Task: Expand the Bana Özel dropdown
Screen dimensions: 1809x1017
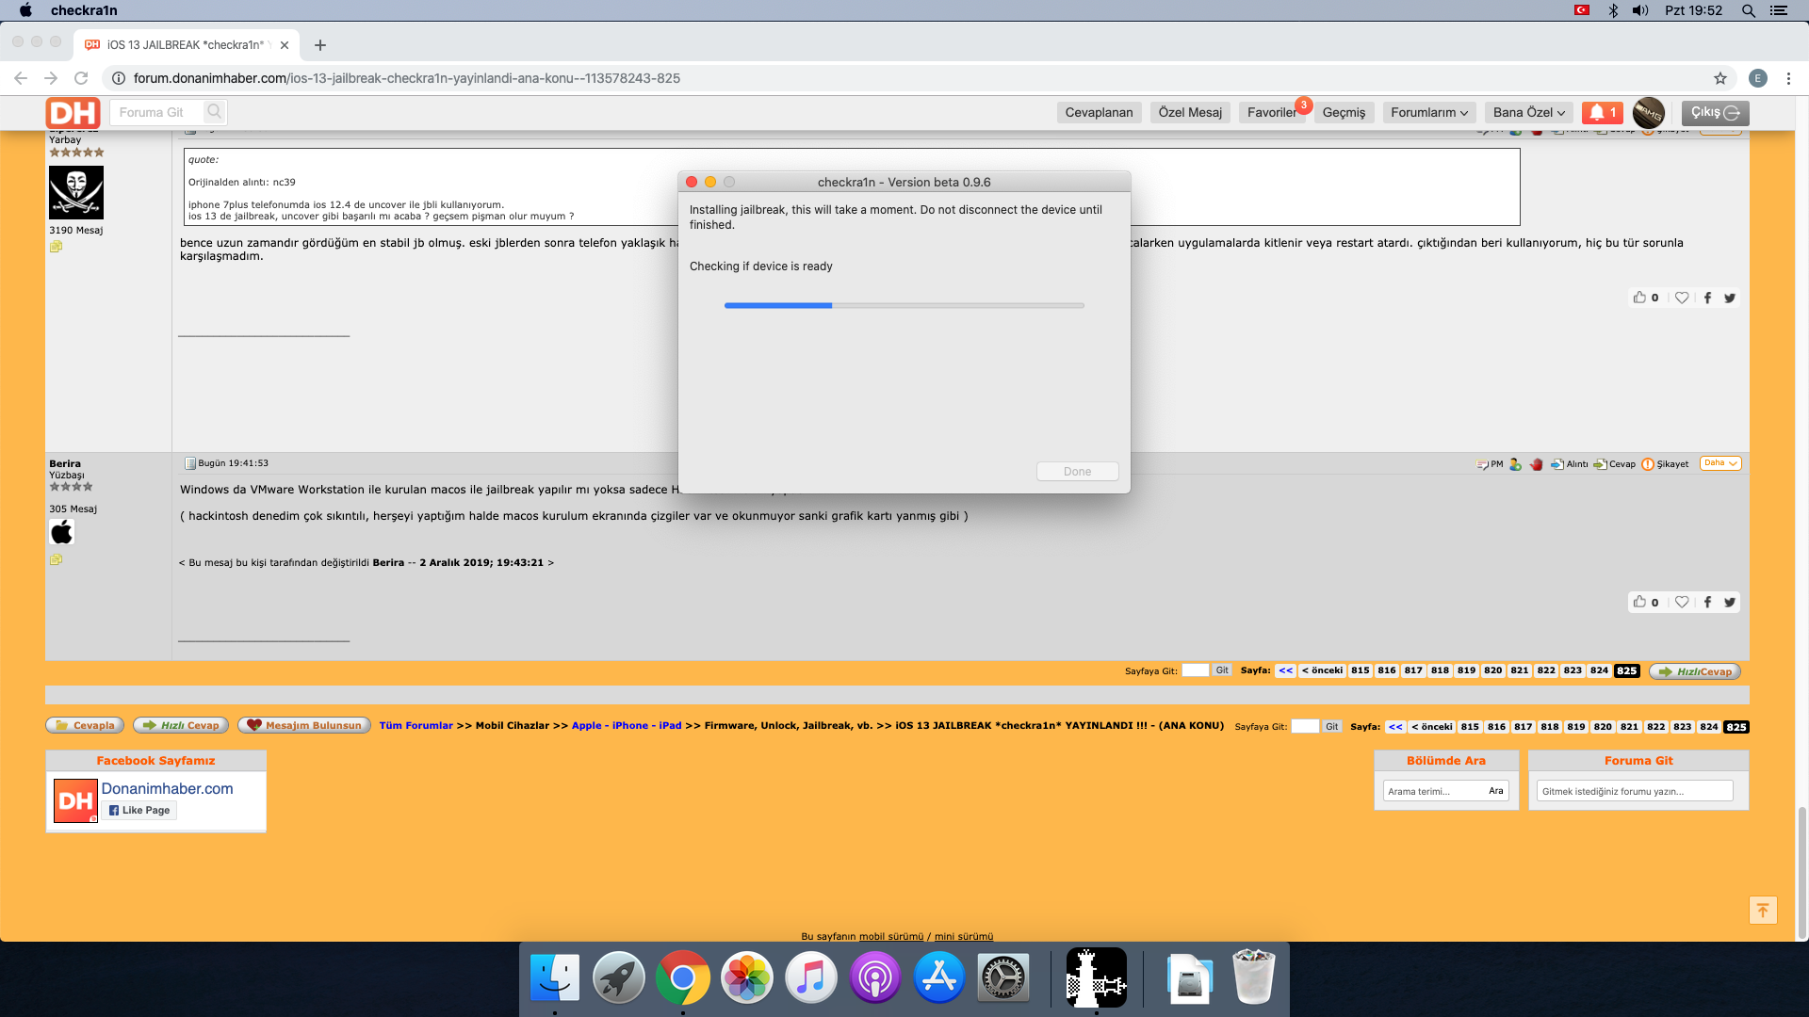Action: tap(1528, 112)
